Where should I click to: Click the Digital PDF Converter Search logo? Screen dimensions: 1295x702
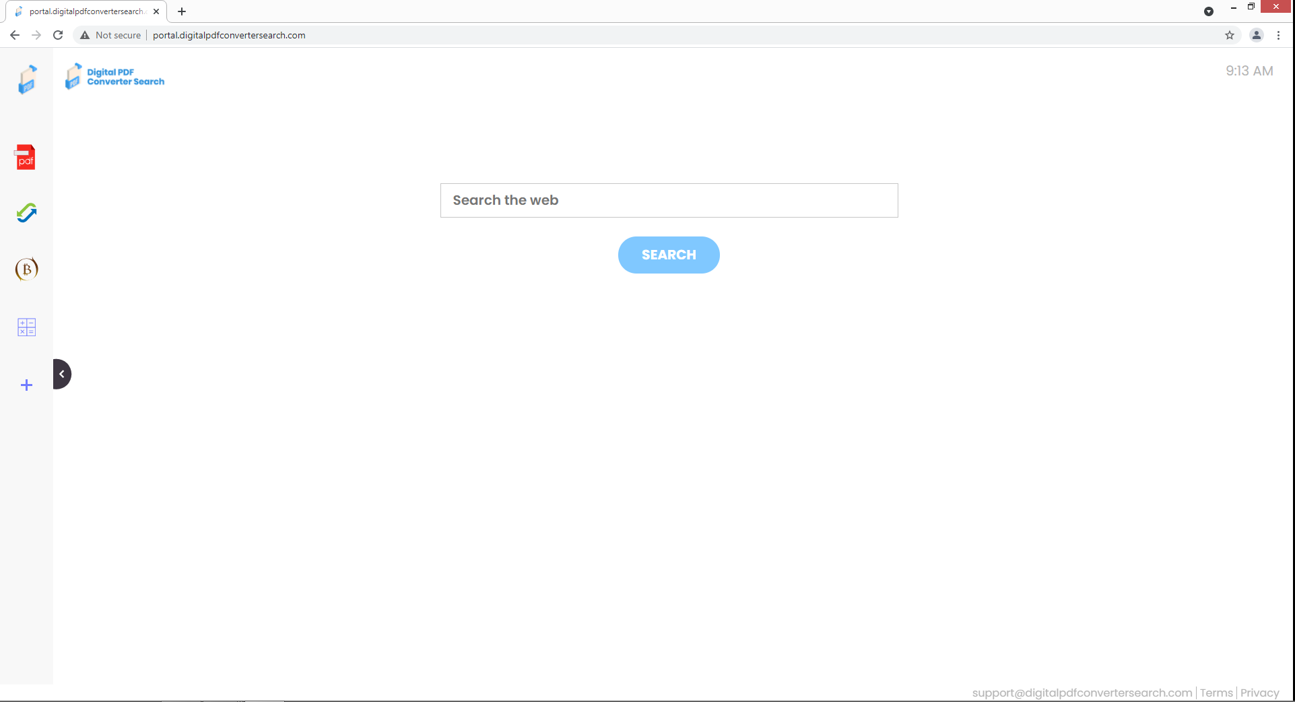[x=114, y=77]
